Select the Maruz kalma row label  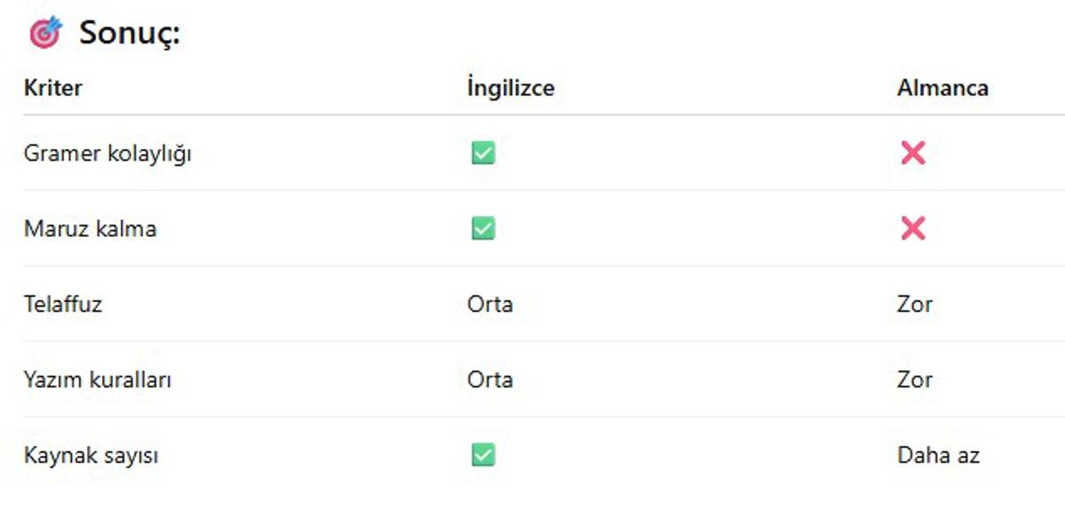[90, 229]
